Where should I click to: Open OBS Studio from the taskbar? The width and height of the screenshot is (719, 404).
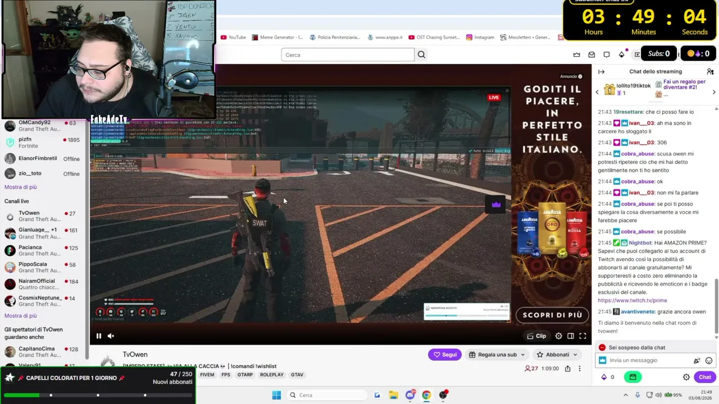pos(443,395)
